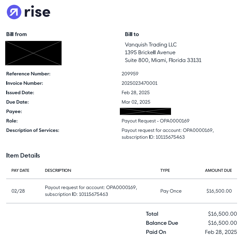Image resolution: width=242 pixels, height=241 pixels.
Task: Select the Payout Request role value
Action: pos(155,121)
